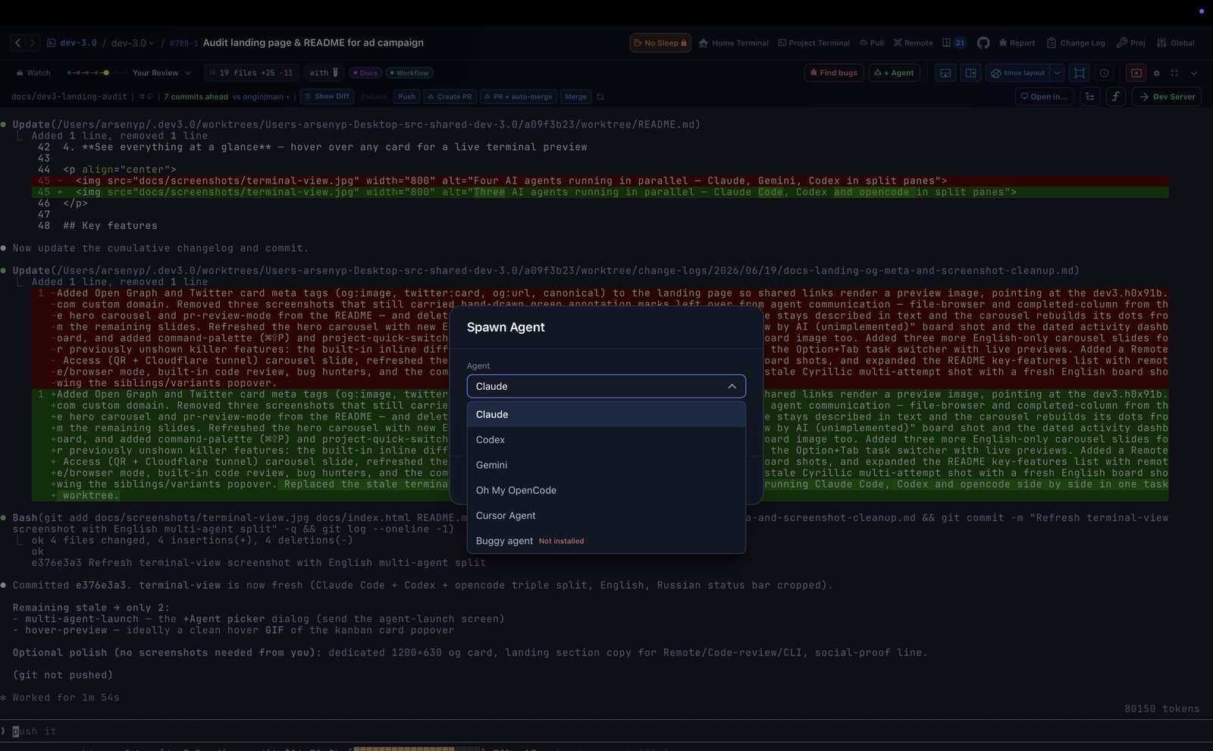Click the Merge button
This screenshot has height=751, width=1213.
point(575,96)
